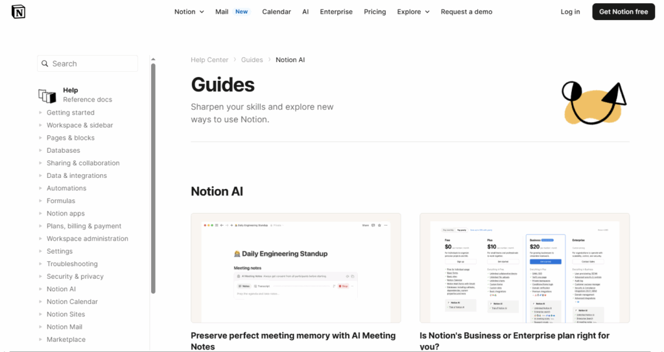Open the Notion dropdown in top navigation
The width and height of the screenshot is (664, 352).
coord(189,12)
